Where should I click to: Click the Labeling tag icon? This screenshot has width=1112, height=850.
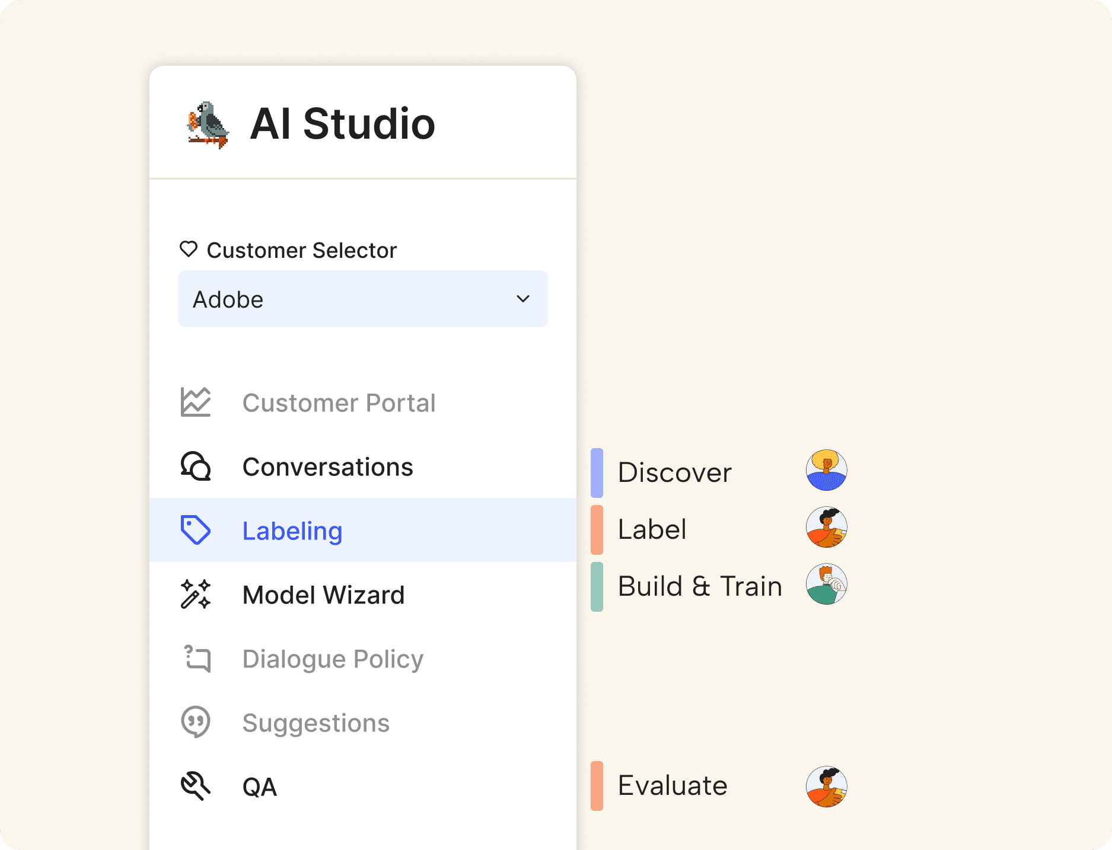(196, 530)
